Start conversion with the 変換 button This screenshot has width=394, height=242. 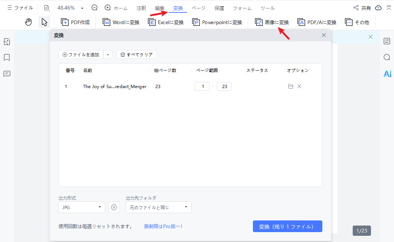click(x=287, y=226)
